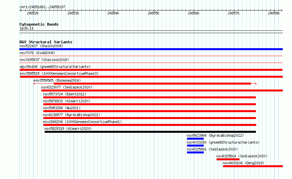Click the 24855k ruler position
292x179 pixels.
coord(154,13)
